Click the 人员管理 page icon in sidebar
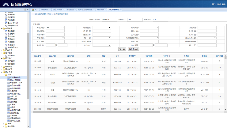Screen dimensions: 227x128 6,56
